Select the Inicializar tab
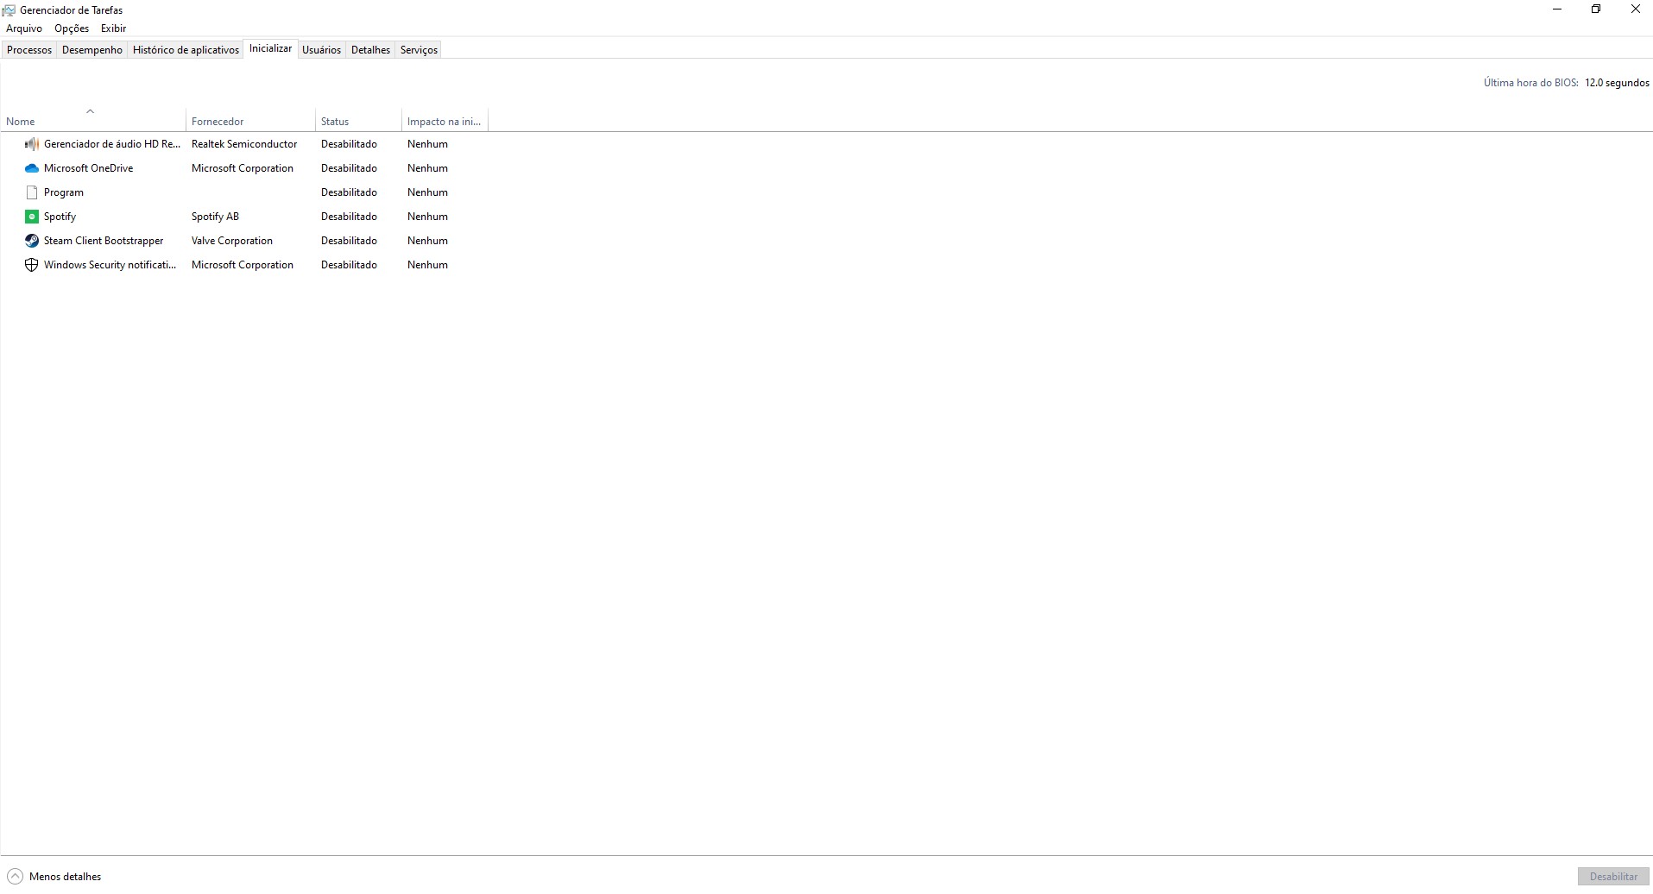Image resolution: width=1653 pixels, height=894 pixels. (x=271, y=48)
